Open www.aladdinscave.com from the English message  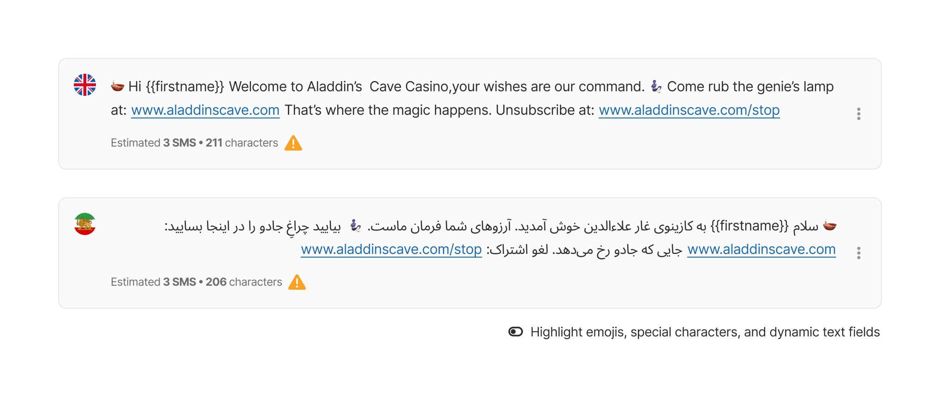click(205, 110)
